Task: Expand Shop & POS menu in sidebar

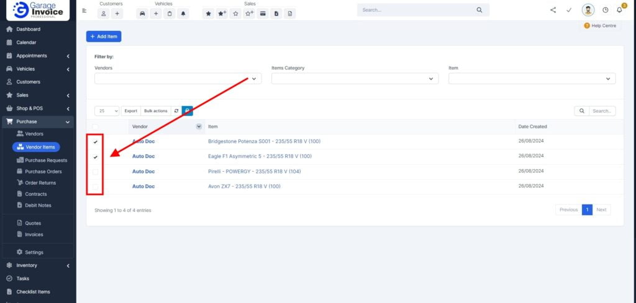Action: [x=37, y=108]
